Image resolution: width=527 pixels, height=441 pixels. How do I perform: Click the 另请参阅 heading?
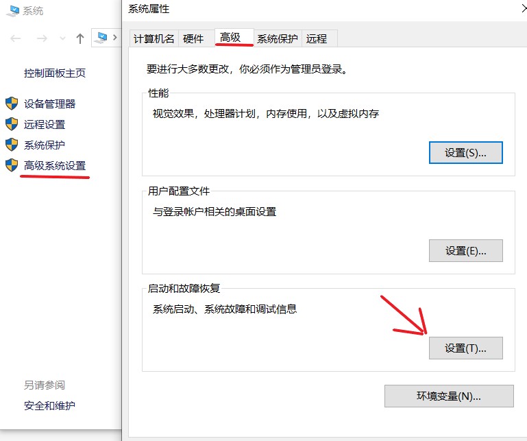[45, 385]
